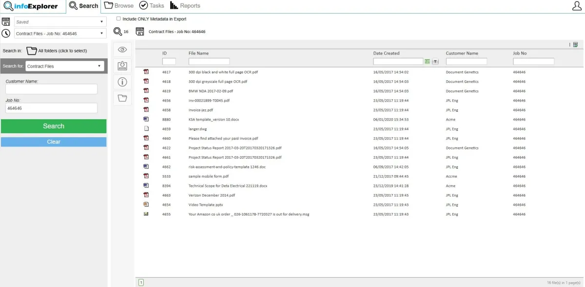Click the search results magnifier icon showing 16
This screenshot has width=585, height=287.
(x=118, y=31)
